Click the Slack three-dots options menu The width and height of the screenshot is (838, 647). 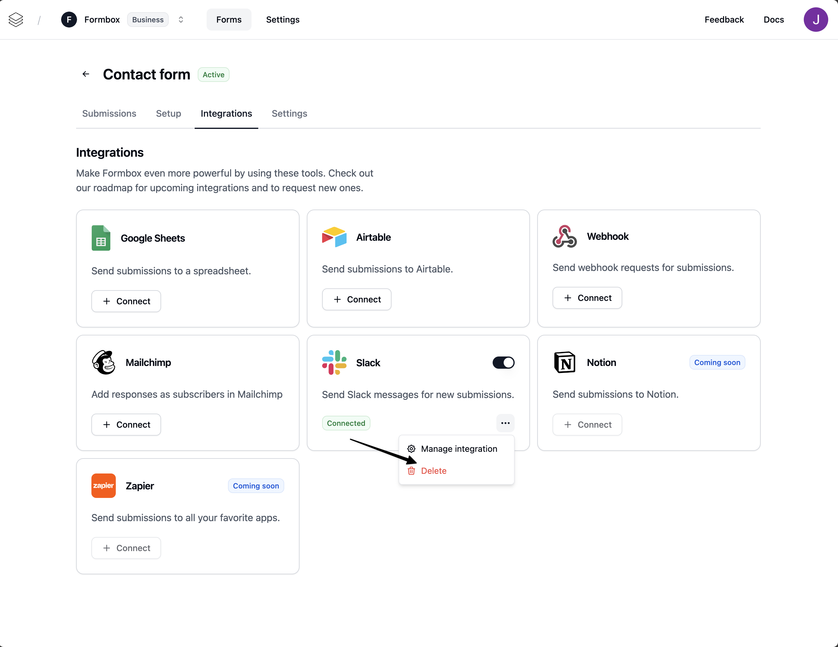(505, 423)
